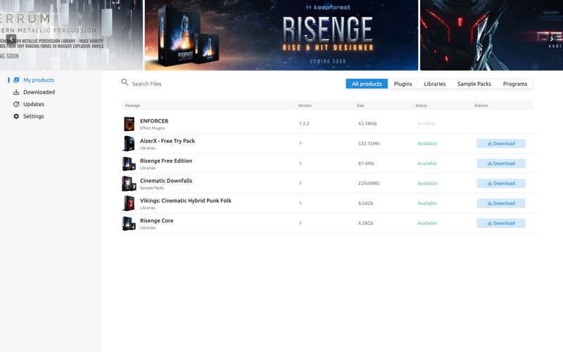This screenshot has height=352, width=563.
Task: Open Settings from the sidebar
Action: (33, 116)
